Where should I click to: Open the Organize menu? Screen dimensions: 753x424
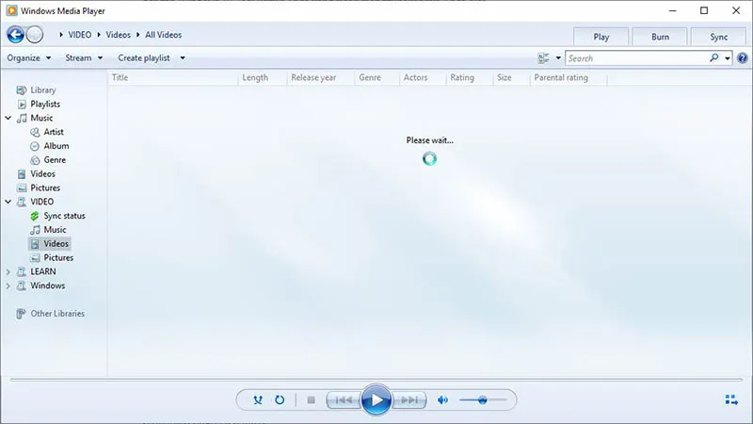[x=29, y=57]
